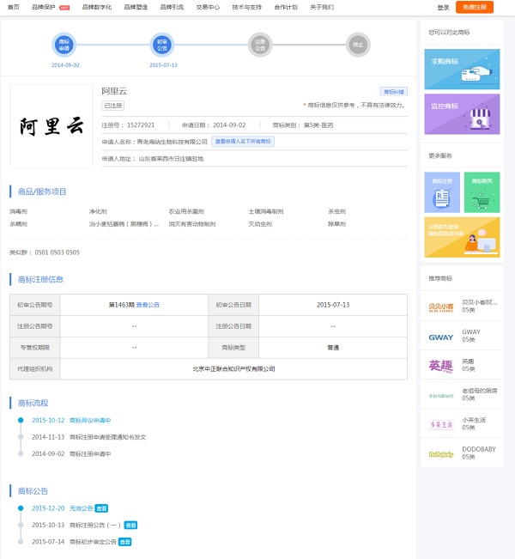
Task: Open recommended trademark 英趣 logo
Action: (441, 366)
